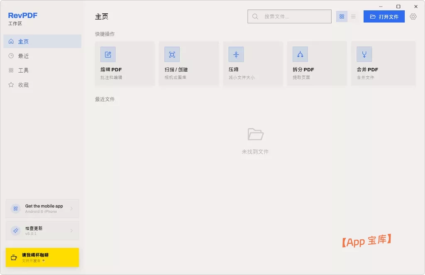Maximize the RevPDF window
The height and width of the screenshot is (275, 425).
click(x=398, y=7)
